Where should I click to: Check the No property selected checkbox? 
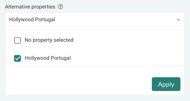click(x=17, y=40)
